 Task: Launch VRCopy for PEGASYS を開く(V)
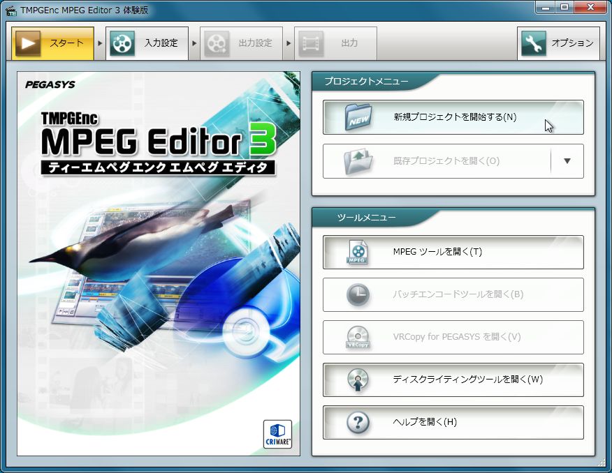453,338
